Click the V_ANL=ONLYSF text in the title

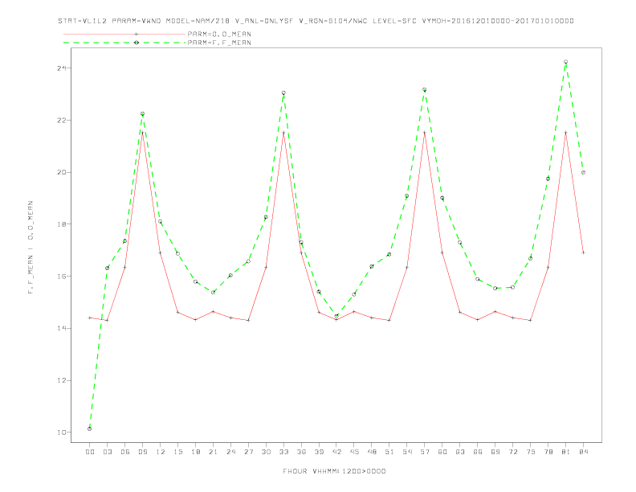pos(264,21)
